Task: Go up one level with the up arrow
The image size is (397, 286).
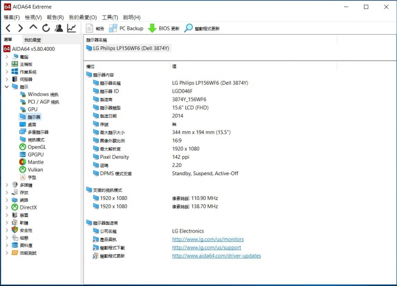Action: pos(33,28)
